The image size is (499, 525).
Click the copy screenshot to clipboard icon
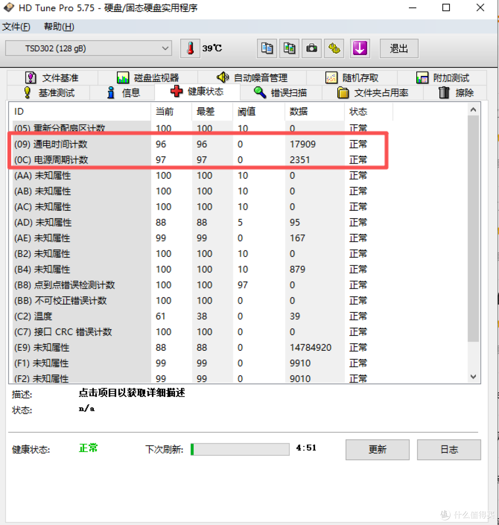pyautogui.click(x=289, y=49)
